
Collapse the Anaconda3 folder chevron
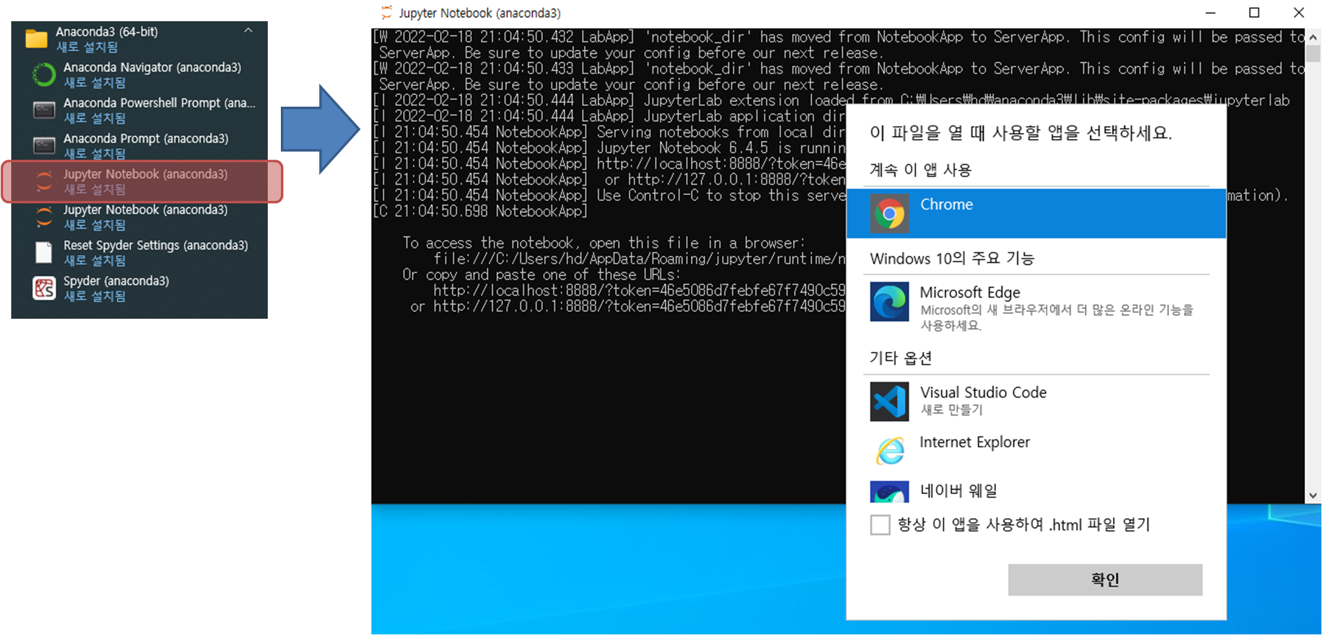(248, 31)
